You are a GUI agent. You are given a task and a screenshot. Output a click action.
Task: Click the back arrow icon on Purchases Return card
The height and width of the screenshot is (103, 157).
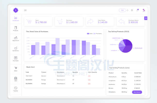tap(121, 21)
